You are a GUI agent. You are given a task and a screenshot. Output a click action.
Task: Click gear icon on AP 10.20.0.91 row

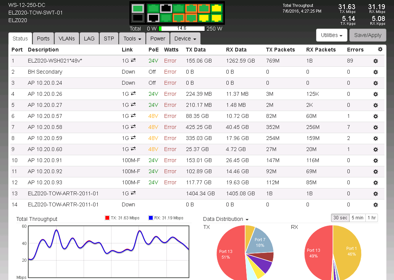click(x=375, y=161)
